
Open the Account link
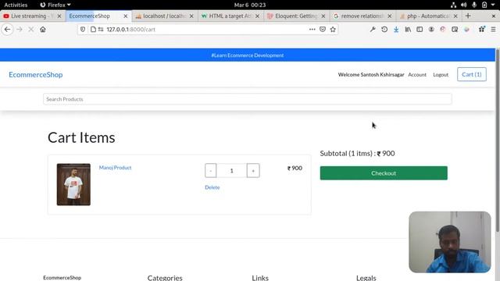coord(417,75)
